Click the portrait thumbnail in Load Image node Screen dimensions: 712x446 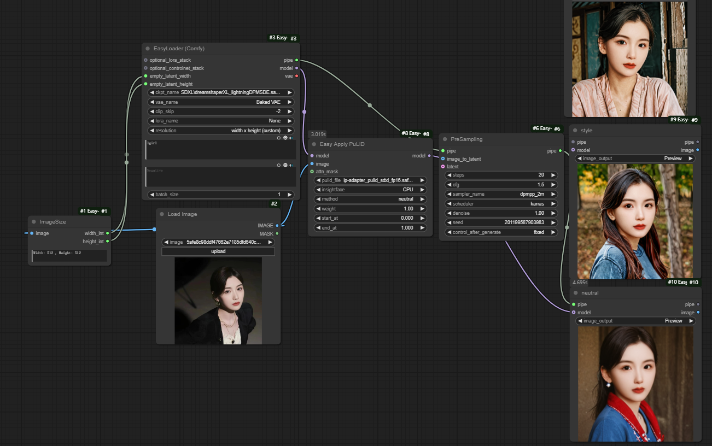coord(218,301)
